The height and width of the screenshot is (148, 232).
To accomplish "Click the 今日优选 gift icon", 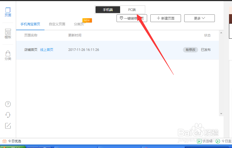I will click(4, 141).
